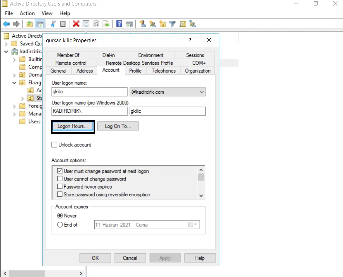Click OK in properties dialog
Viewport: 343px width, 277px height.
coord(95,258)
